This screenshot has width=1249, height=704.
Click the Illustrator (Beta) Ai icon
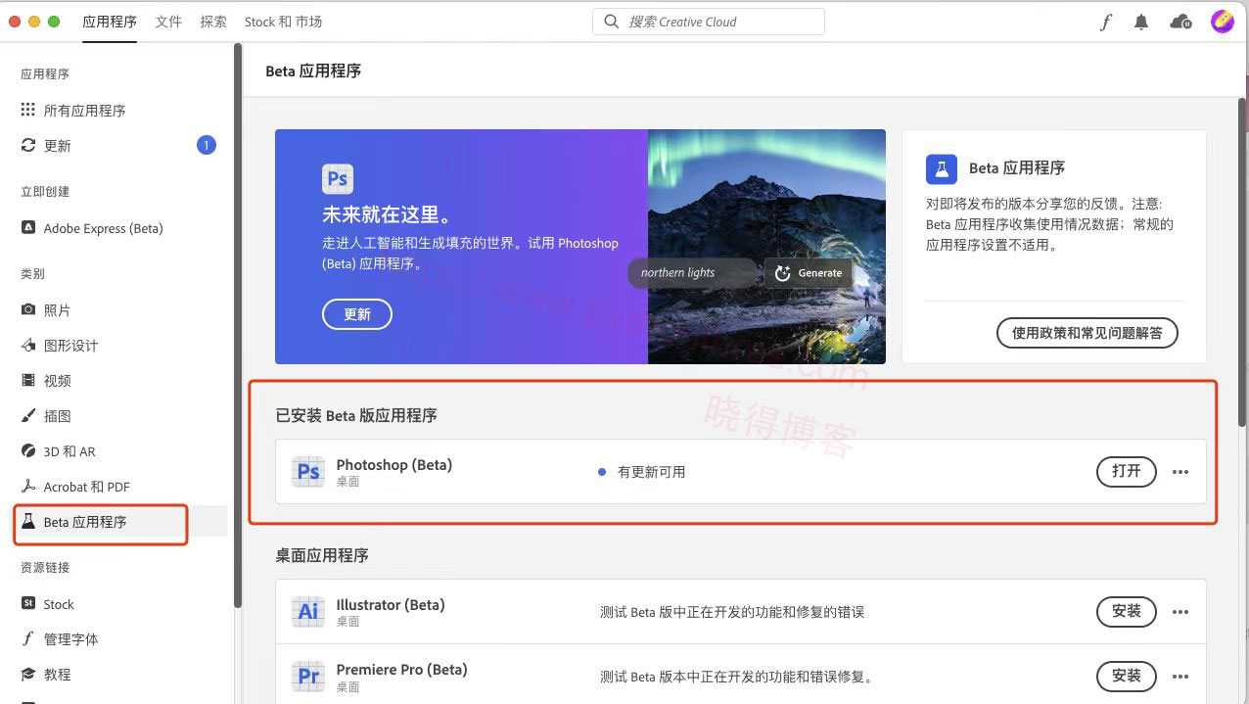point(308,612)
